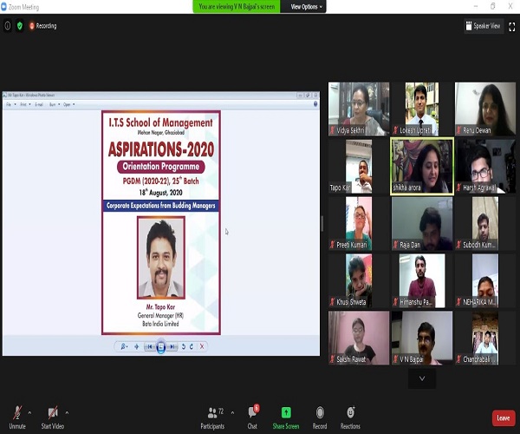
Task: Rotate image counterclockwise in Photo Viewer
Action: coord(183,346)
